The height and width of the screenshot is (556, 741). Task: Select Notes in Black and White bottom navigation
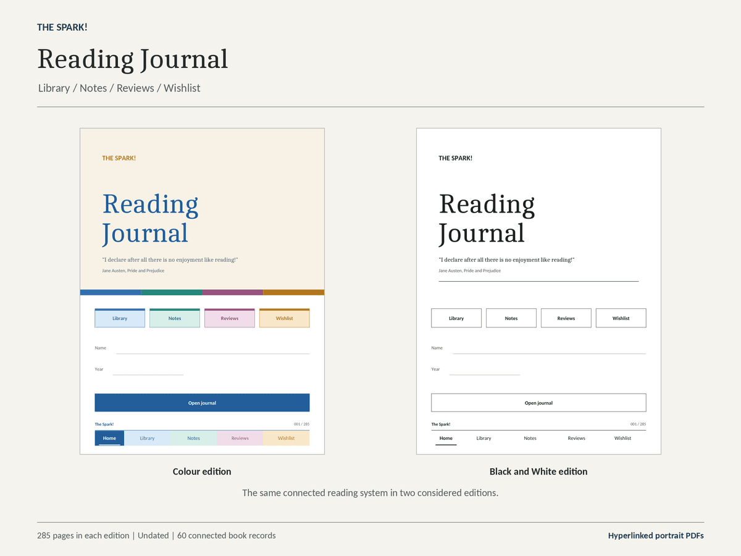tap(530, 438)
